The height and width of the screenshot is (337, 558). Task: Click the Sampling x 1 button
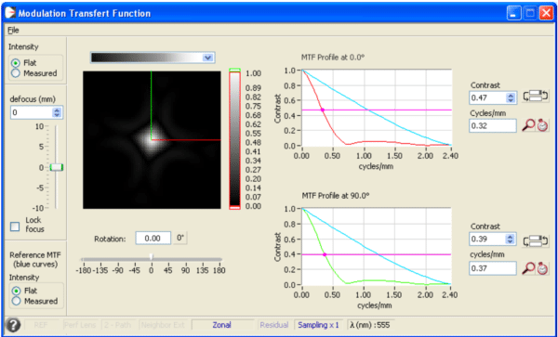point(318,325)
